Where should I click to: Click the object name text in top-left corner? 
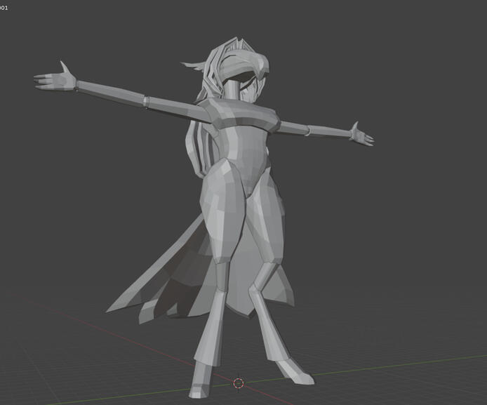coord(4,8)
